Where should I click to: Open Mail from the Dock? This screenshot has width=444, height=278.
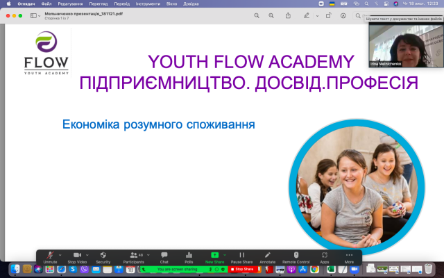pos(96,269)
